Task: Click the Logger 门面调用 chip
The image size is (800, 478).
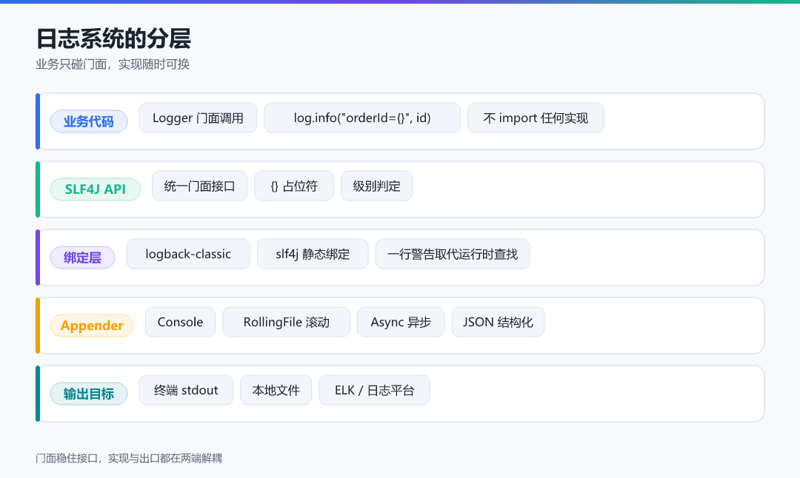Action: 198,118
